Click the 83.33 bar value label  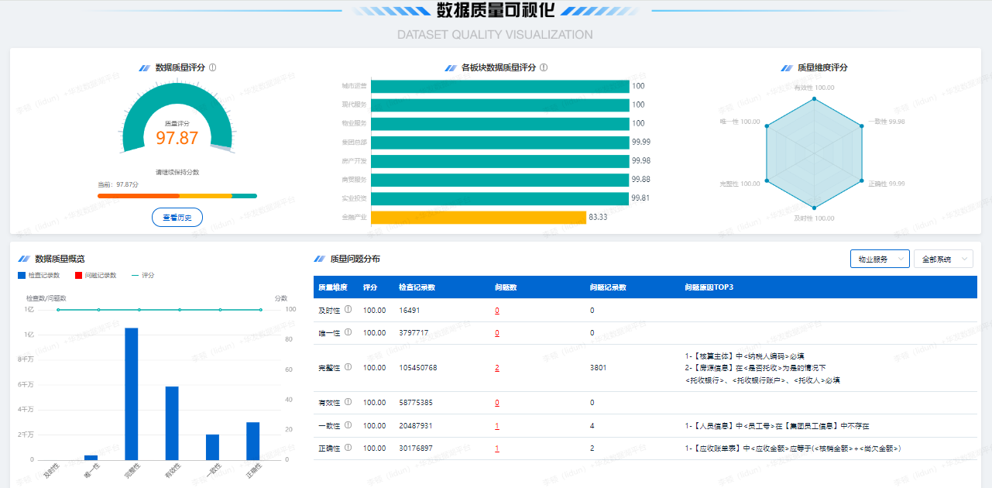598,218
